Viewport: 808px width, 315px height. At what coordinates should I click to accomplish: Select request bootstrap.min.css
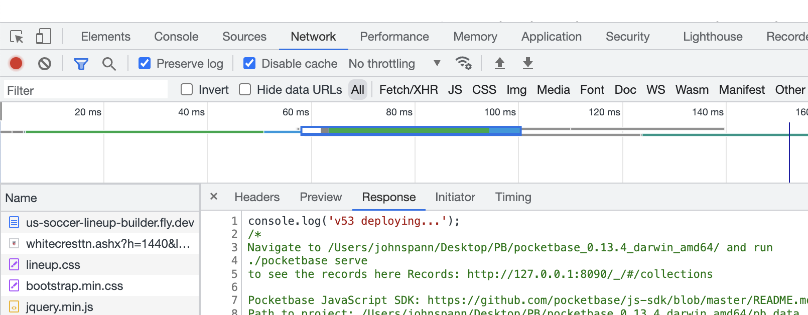(100, 285)
